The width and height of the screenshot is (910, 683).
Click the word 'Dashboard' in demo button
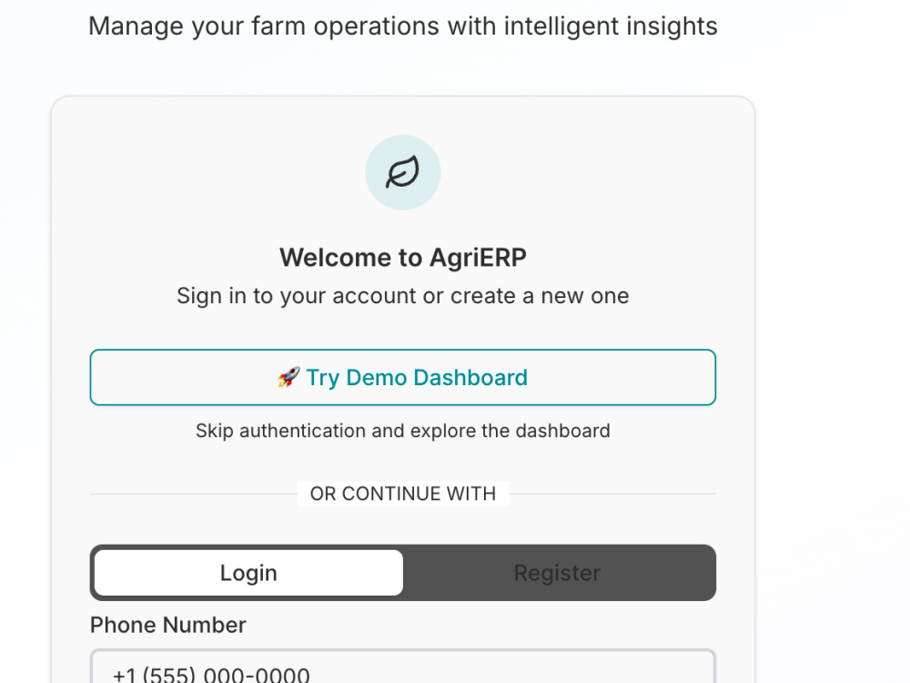pyautogui.click(x=470, y=378)
